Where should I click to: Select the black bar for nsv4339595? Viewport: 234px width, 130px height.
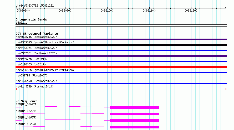coord(121,45)
